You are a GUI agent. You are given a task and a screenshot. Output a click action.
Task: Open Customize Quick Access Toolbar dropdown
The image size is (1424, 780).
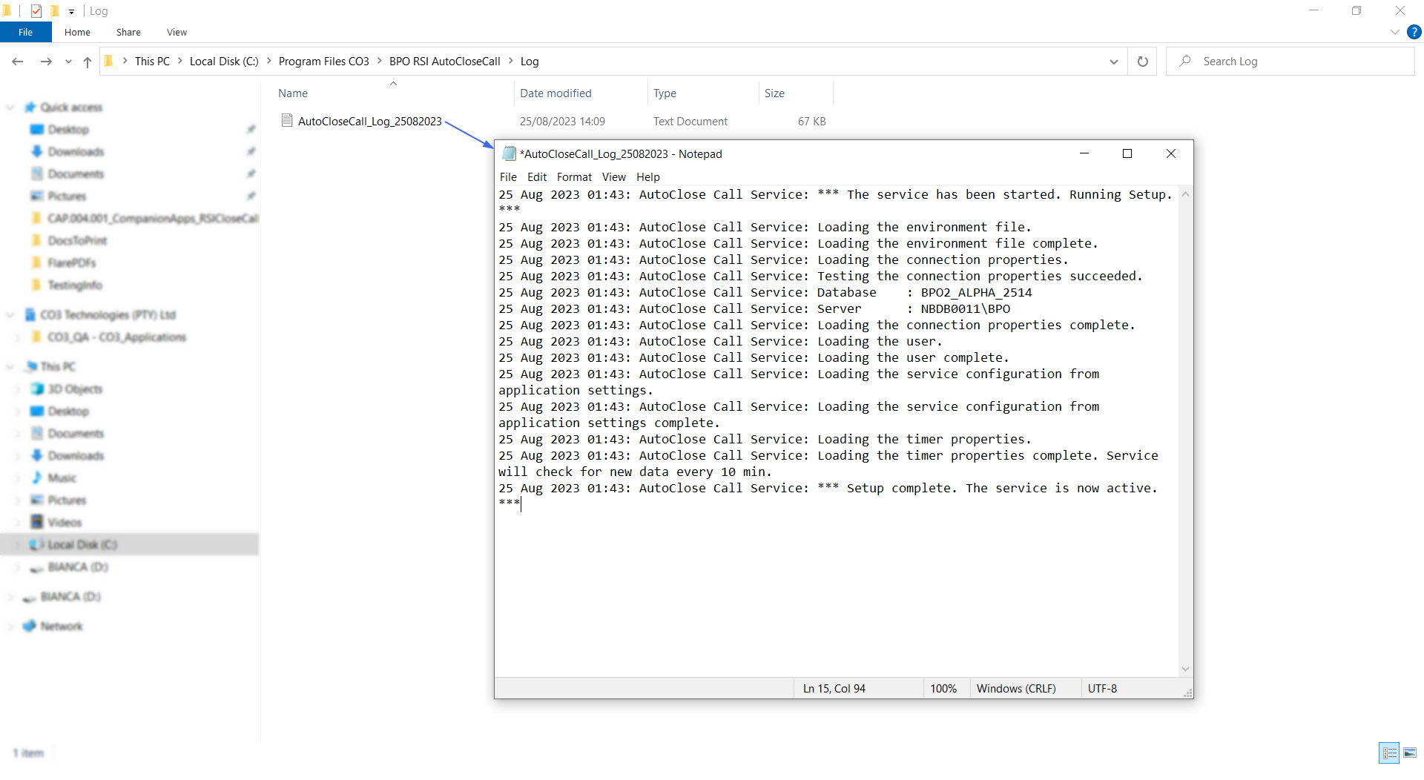click(x=71, y=11)
